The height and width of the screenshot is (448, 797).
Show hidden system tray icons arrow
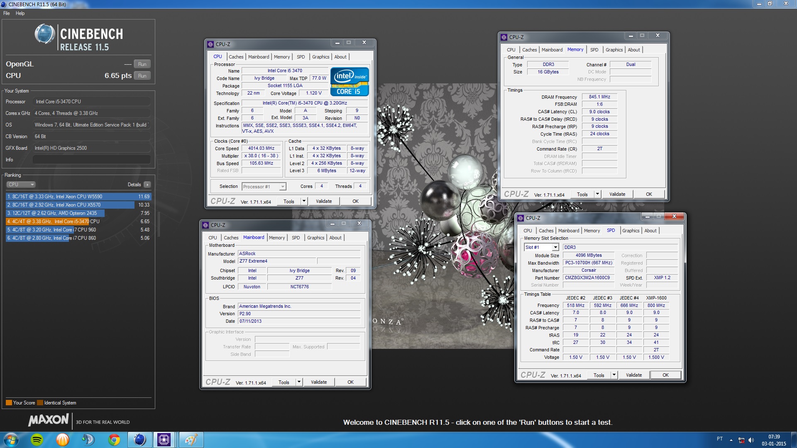pyautogui.click(x=731, y=440)
